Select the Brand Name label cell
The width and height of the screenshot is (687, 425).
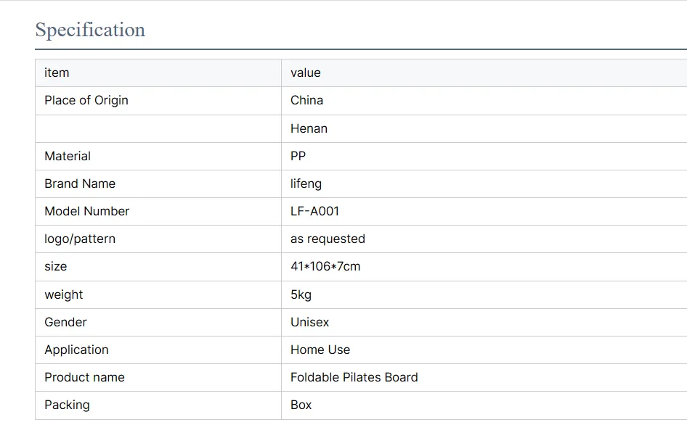[x=80, y=183]
